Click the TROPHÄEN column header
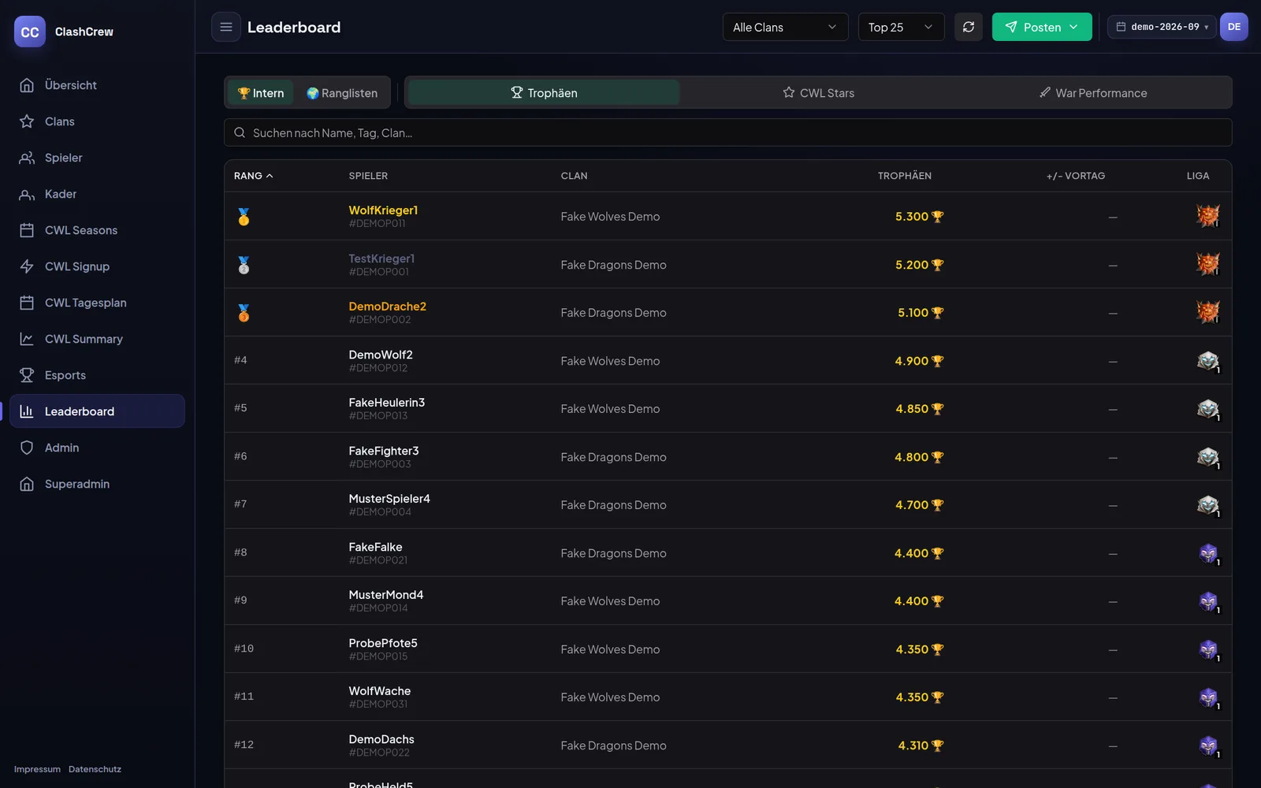This screenshot has height=788, width=1261. pos(904,176)
